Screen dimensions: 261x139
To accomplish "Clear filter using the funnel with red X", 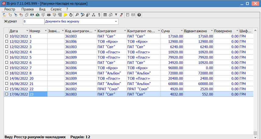I will pos(122,15).
